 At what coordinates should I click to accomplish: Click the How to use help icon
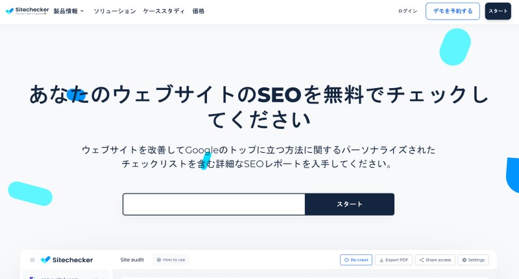click(159, 260)
